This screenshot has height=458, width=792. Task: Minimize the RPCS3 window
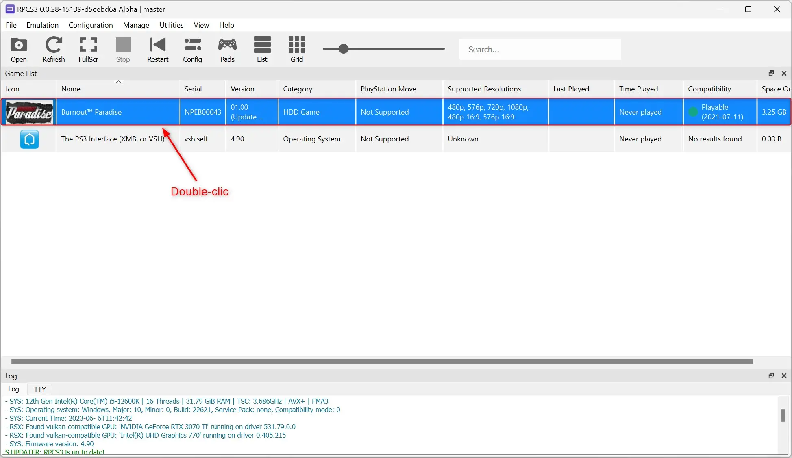coord(720,9)
